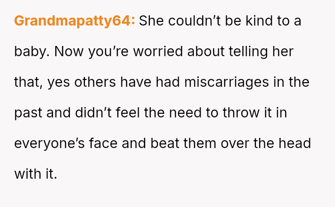Image resolution: width=335 pixels, height=207 pixels.
Task: Click the final words "with it."
Action: coord(35,174)
